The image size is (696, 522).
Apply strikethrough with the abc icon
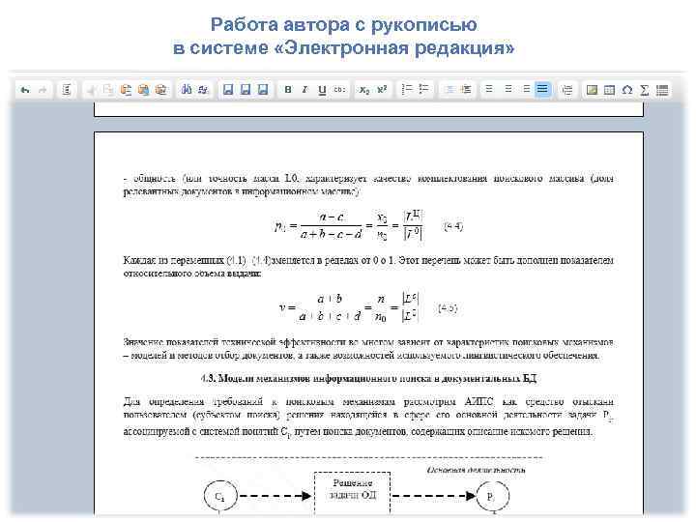pos(339,90)
